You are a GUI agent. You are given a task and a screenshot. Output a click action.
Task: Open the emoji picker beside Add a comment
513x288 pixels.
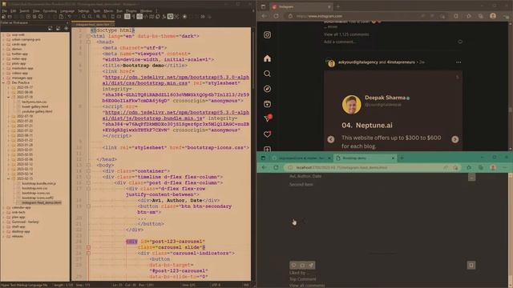(460, 42)
